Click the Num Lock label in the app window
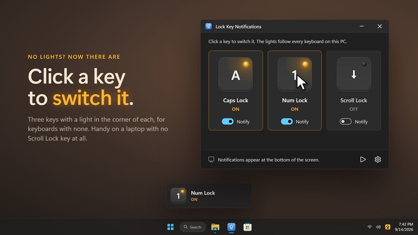This screenshot has height=235, width=418. (x=295, y=101)
